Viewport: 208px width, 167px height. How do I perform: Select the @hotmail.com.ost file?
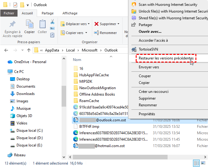[x=99, y=146]
